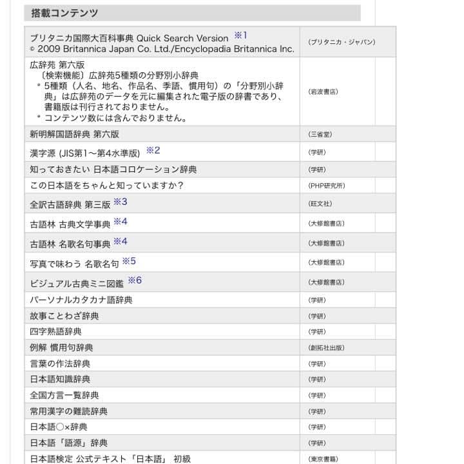The image size is (464, 464).
Task: Click 常用漢字の難読辞典 entry
Action: coord(69,411)
